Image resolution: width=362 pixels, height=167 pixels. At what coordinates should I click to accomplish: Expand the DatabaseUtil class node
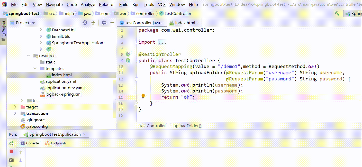click(x=41, y=30)
